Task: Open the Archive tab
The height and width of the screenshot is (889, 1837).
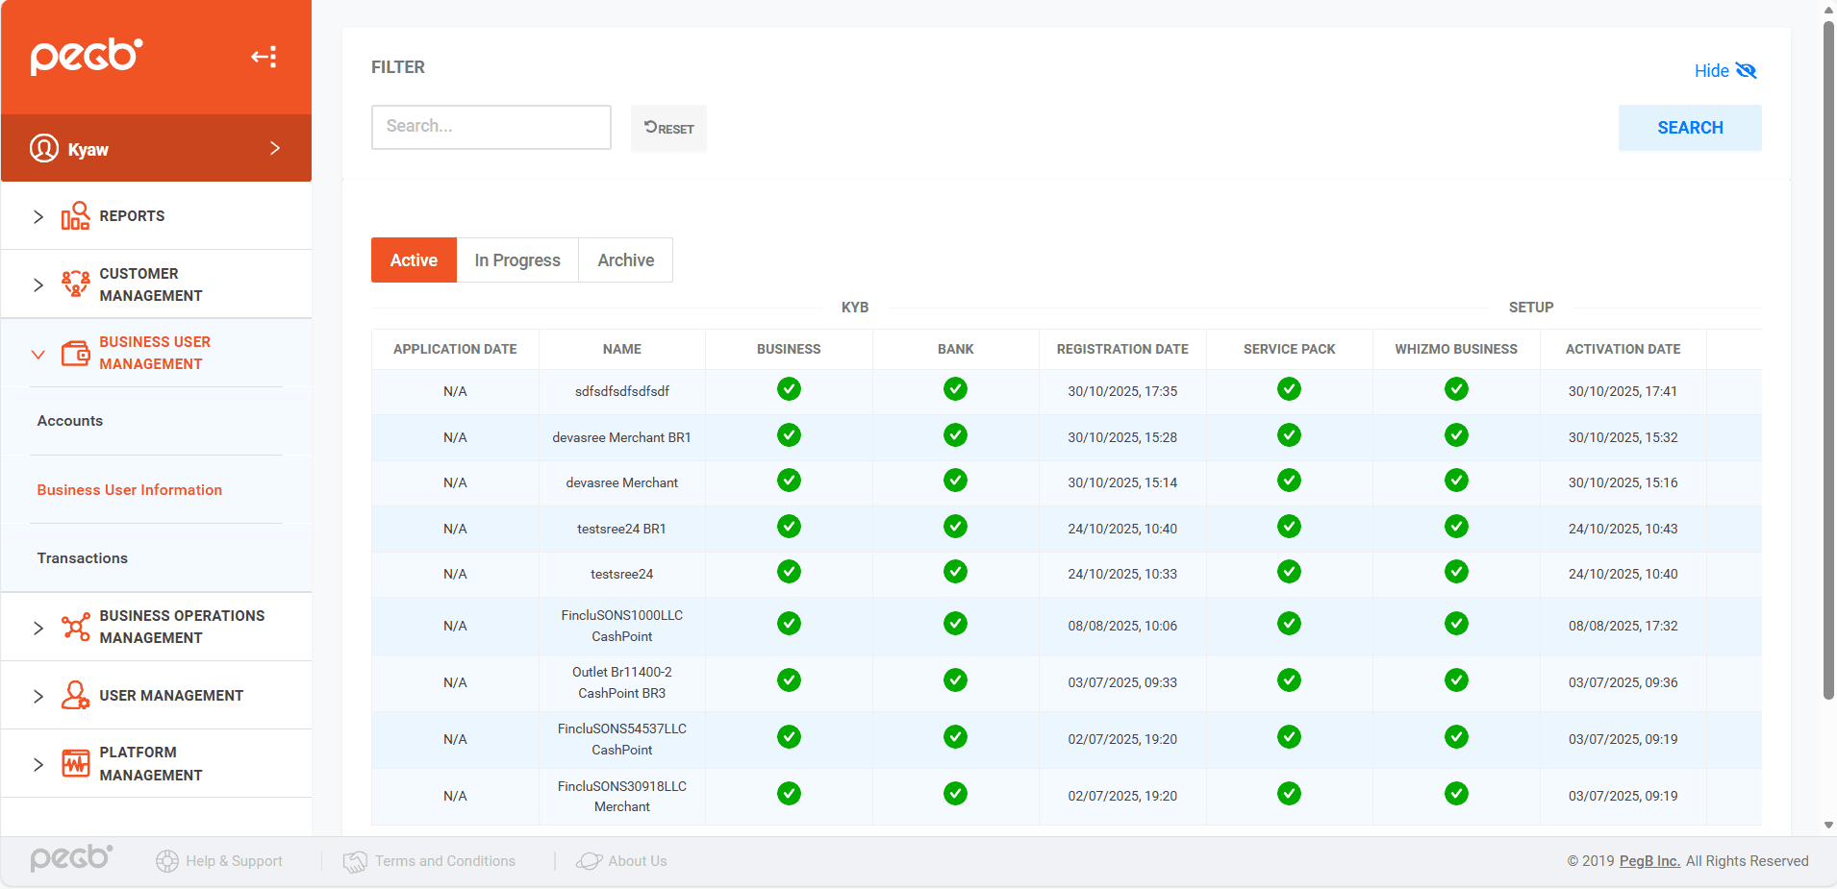Action: coord(624,259)
